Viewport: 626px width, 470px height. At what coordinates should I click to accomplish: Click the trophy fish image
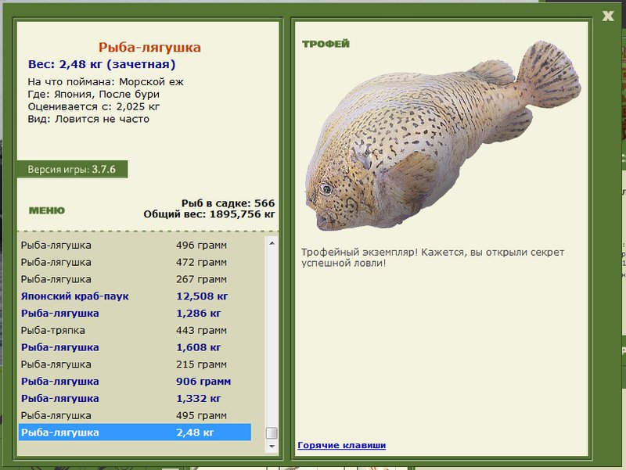click(442, 135)
